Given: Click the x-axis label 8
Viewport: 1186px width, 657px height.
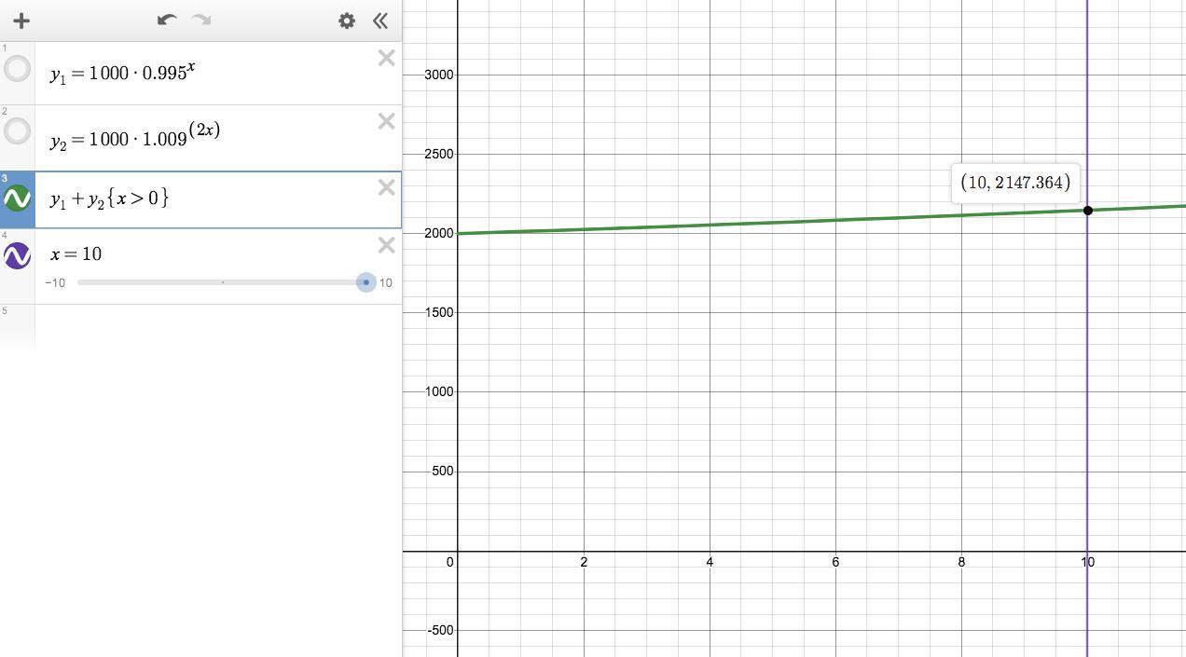Looking at the screenshot, I should (961, 562).
